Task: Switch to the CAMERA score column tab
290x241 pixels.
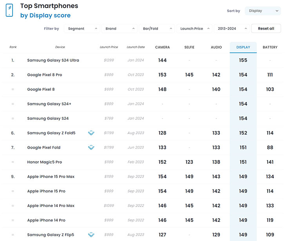Action: click(162, 47)
